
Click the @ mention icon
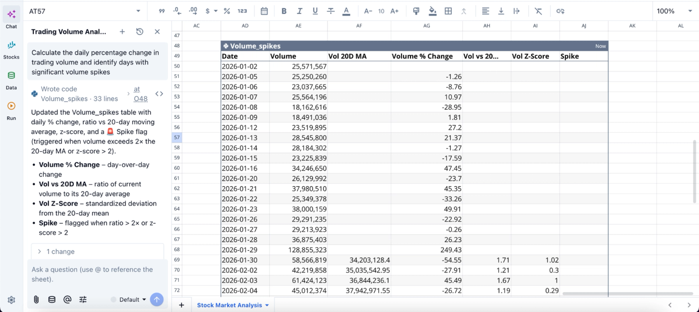(x=67, y=300)
